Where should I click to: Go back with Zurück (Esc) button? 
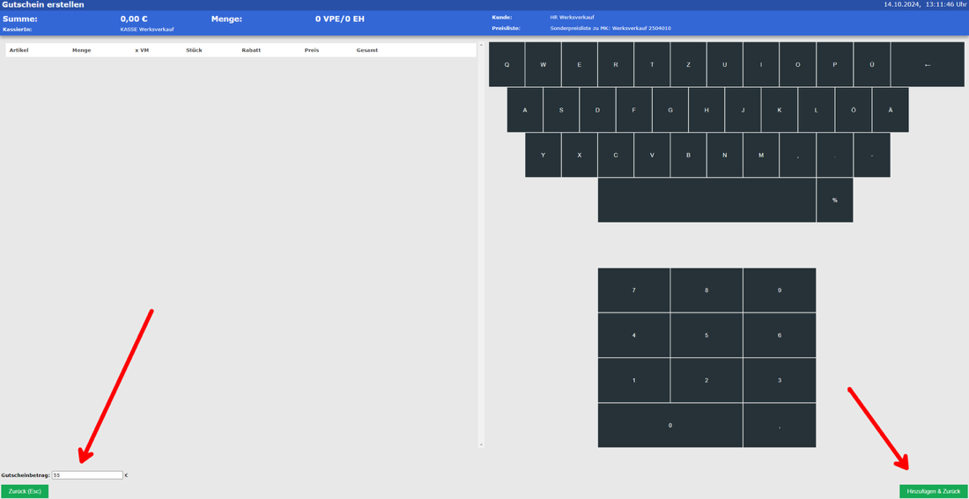pos(25,492)
